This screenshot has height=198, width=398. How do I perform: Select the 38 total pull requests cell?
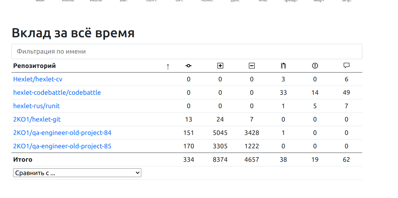coord(283,159)
